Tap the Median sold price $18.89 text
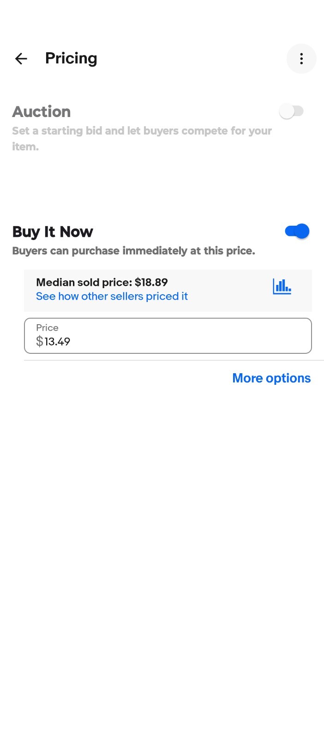The width and height of the screenshot is (324, 740). [x=102, y=283]
